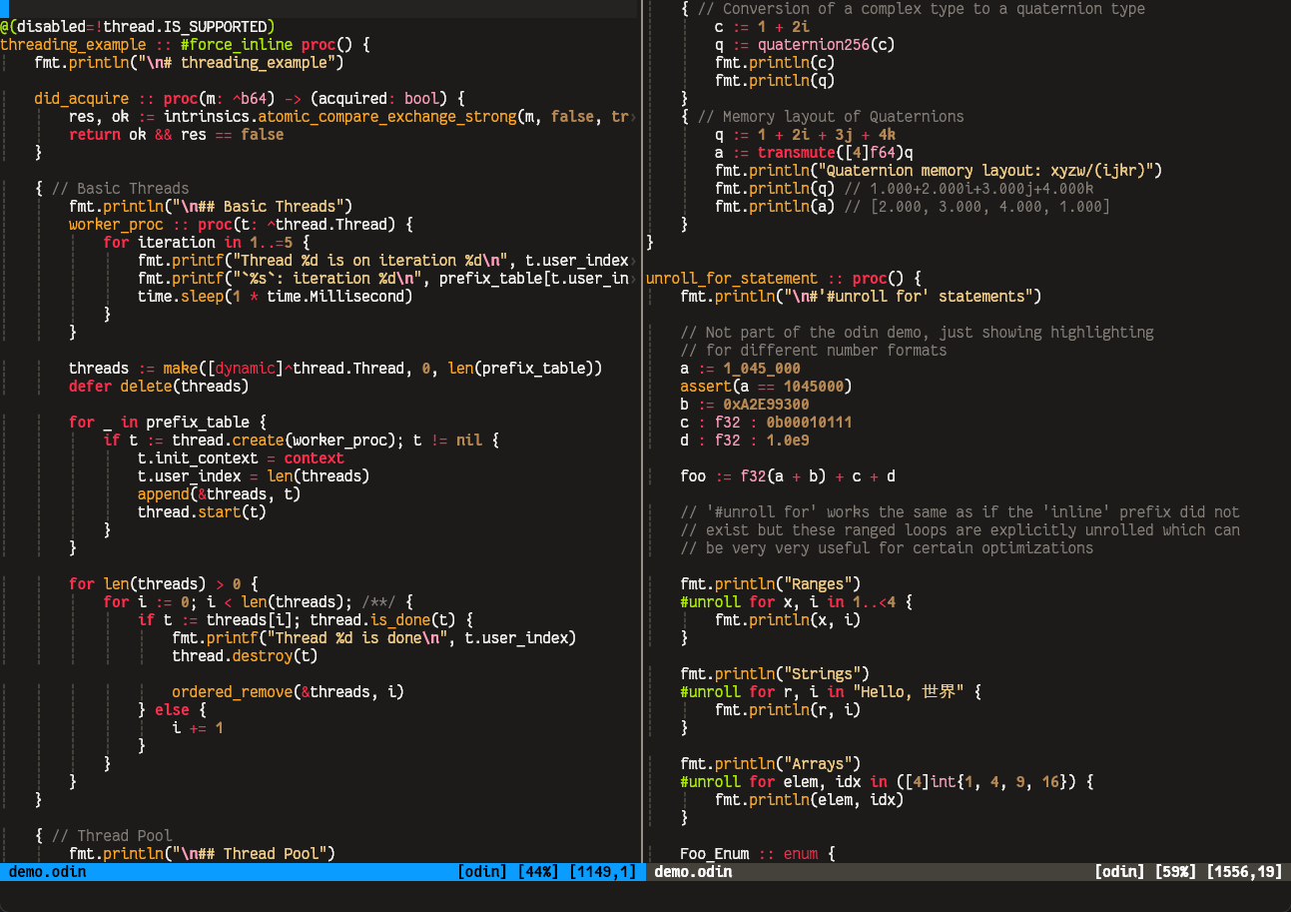This screenshot has height=912, width=1291.
Task: Click the 'Quaternion memory layout' println line
Action: (939, 171)
